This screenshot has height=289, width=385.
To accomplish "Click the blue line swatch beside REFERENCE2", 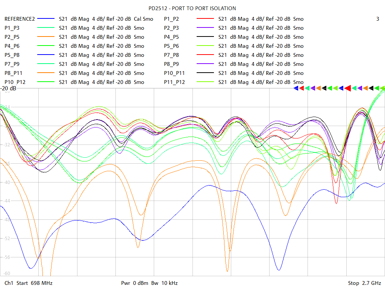I will 45,18.
